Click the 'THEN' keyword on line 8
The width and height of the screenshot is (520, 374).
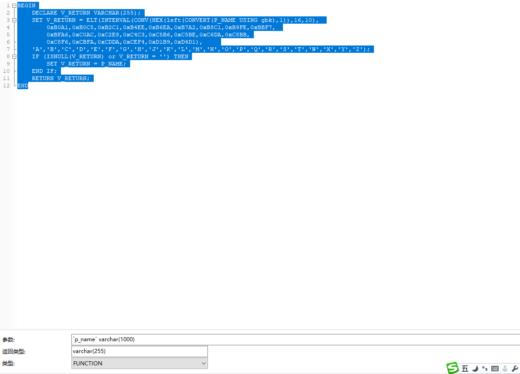[x=181, y=57]
